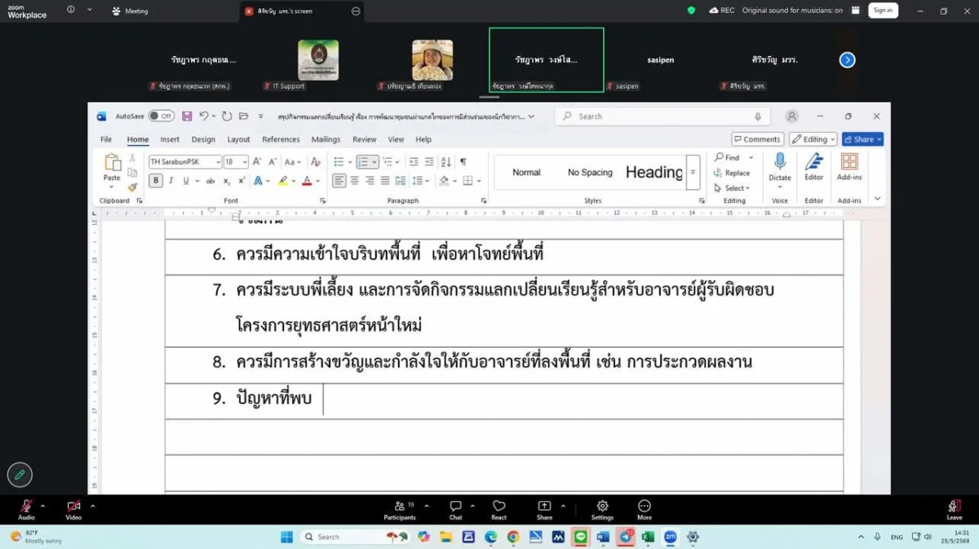Apply Subscript with the x₂ icon
This screenshot has width=979, height=549.
[227, 181]
